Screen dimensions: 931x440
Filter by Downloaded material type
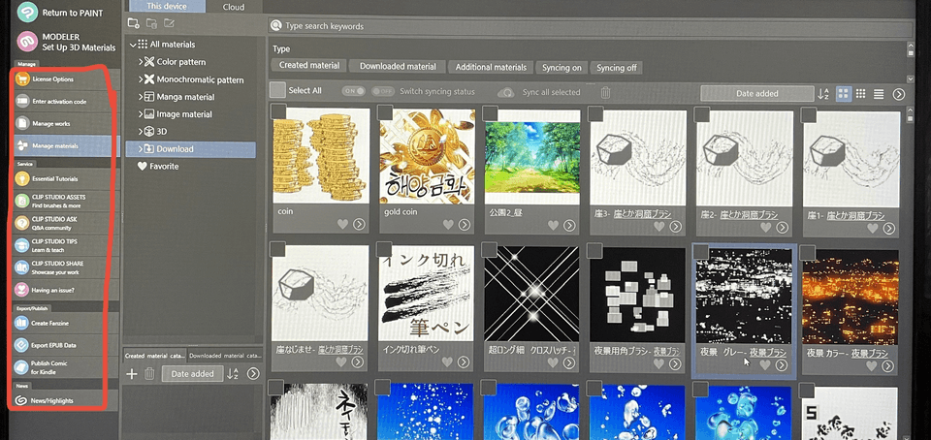(x=398, y=67)
